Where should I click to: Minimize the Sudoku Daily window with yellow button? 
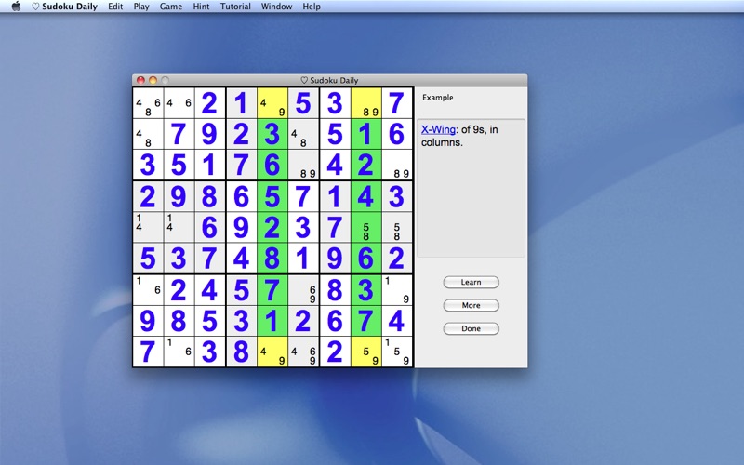coord(153,80)
